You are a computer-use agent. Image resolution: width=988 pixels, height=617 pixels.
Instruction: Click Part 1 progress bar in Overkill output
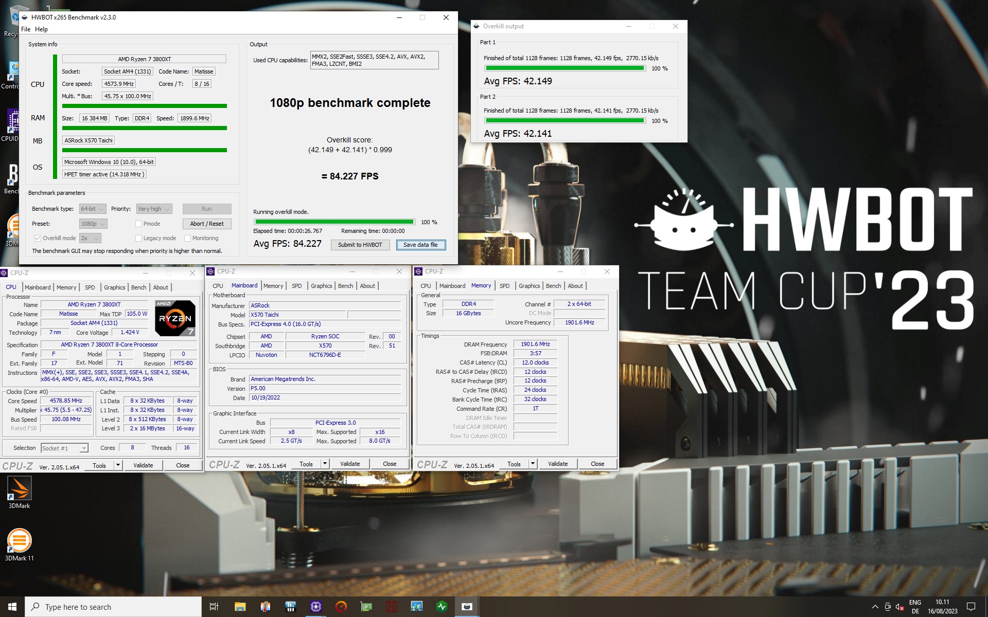click(565, 68)
